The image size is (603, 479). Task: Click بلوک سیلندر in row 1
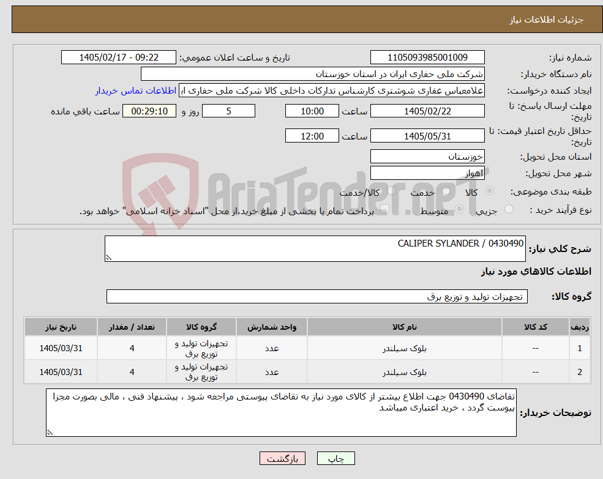(405, 348)
